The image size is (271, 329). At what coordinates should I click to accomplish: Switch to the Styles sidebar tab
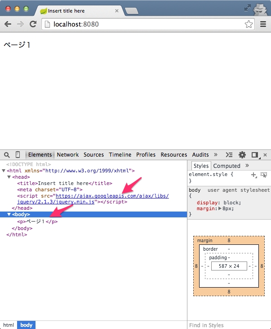[201, 166]
